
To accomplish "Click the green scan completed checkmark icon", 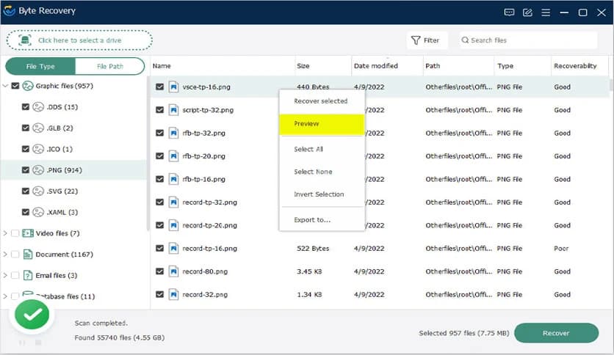I will pyautogui.click(x=32, y=315).
